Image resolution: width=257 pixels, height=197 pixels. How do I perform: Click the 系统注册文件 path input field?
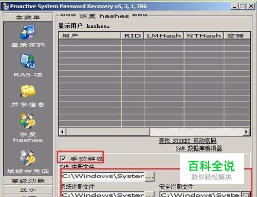coord(103,194)
